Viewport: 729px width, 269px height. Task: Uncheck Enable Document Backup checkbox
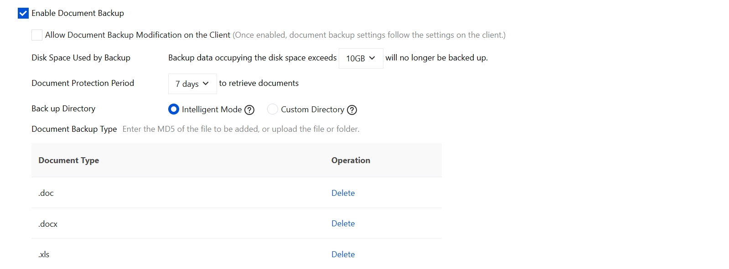click(23, 13)
